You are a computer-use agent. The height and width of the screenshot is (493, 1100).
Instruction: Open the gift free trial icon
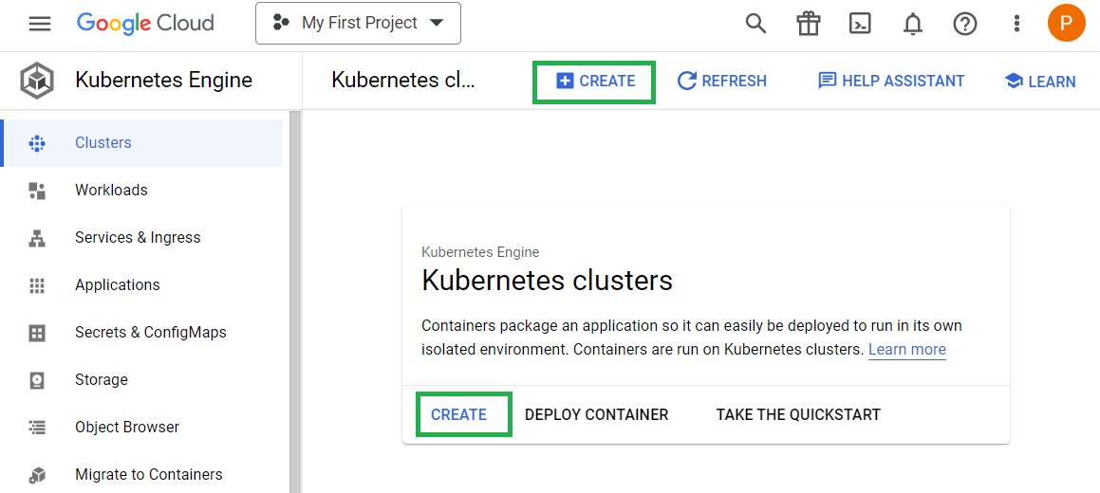click(x=809, y=24)
